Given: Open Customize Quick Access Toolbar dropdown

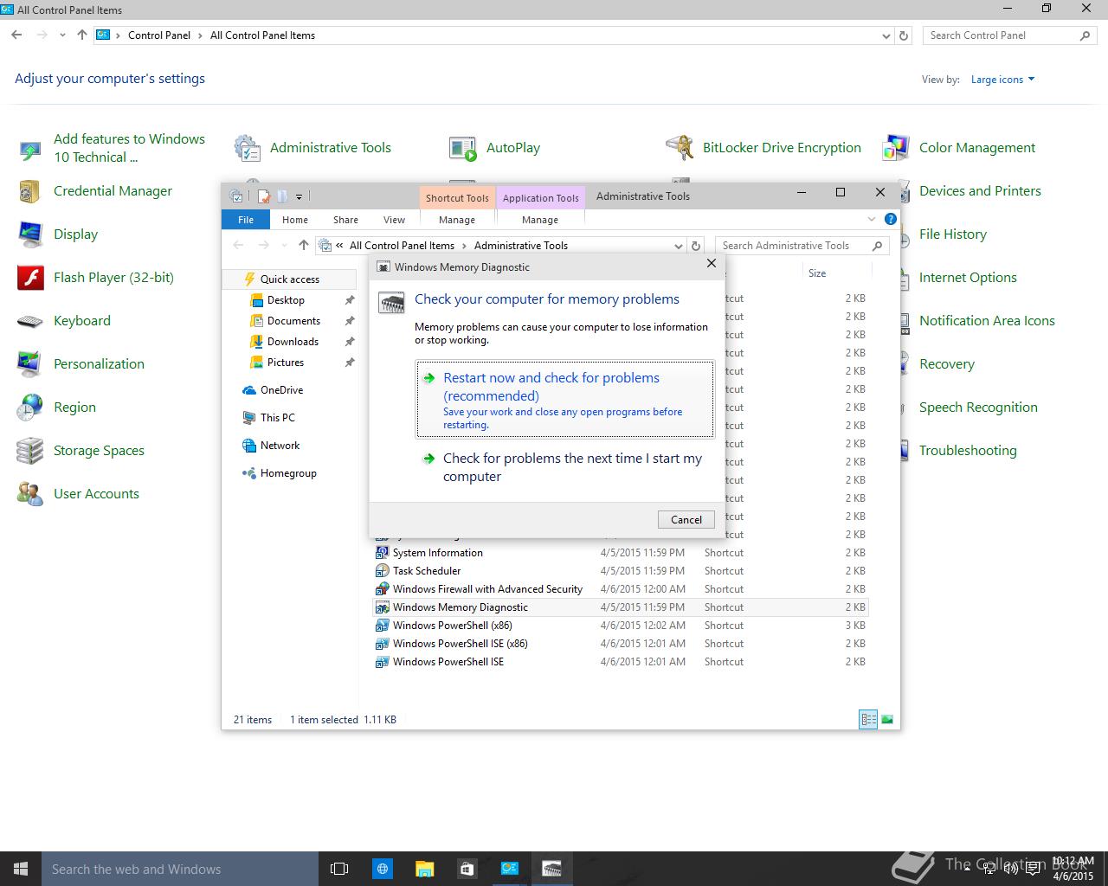Looking at the screenshot, I should click(299, 196).
